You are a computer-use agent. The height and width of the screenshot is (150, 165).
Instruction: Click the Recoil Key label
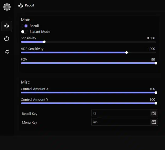click(30, 114)
